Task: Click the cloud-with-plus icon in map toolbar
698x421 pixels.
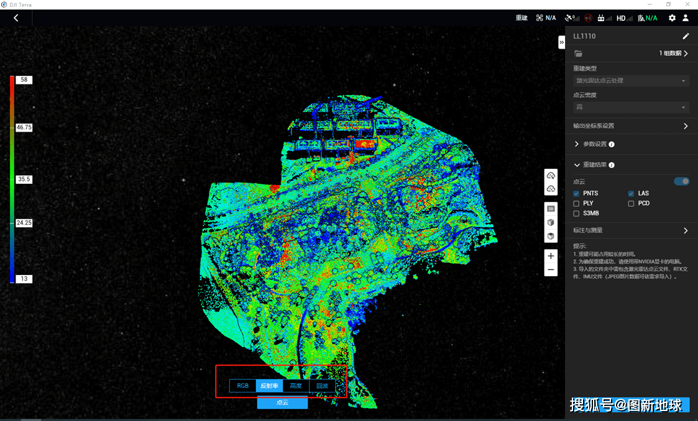Action: [551, 176]
